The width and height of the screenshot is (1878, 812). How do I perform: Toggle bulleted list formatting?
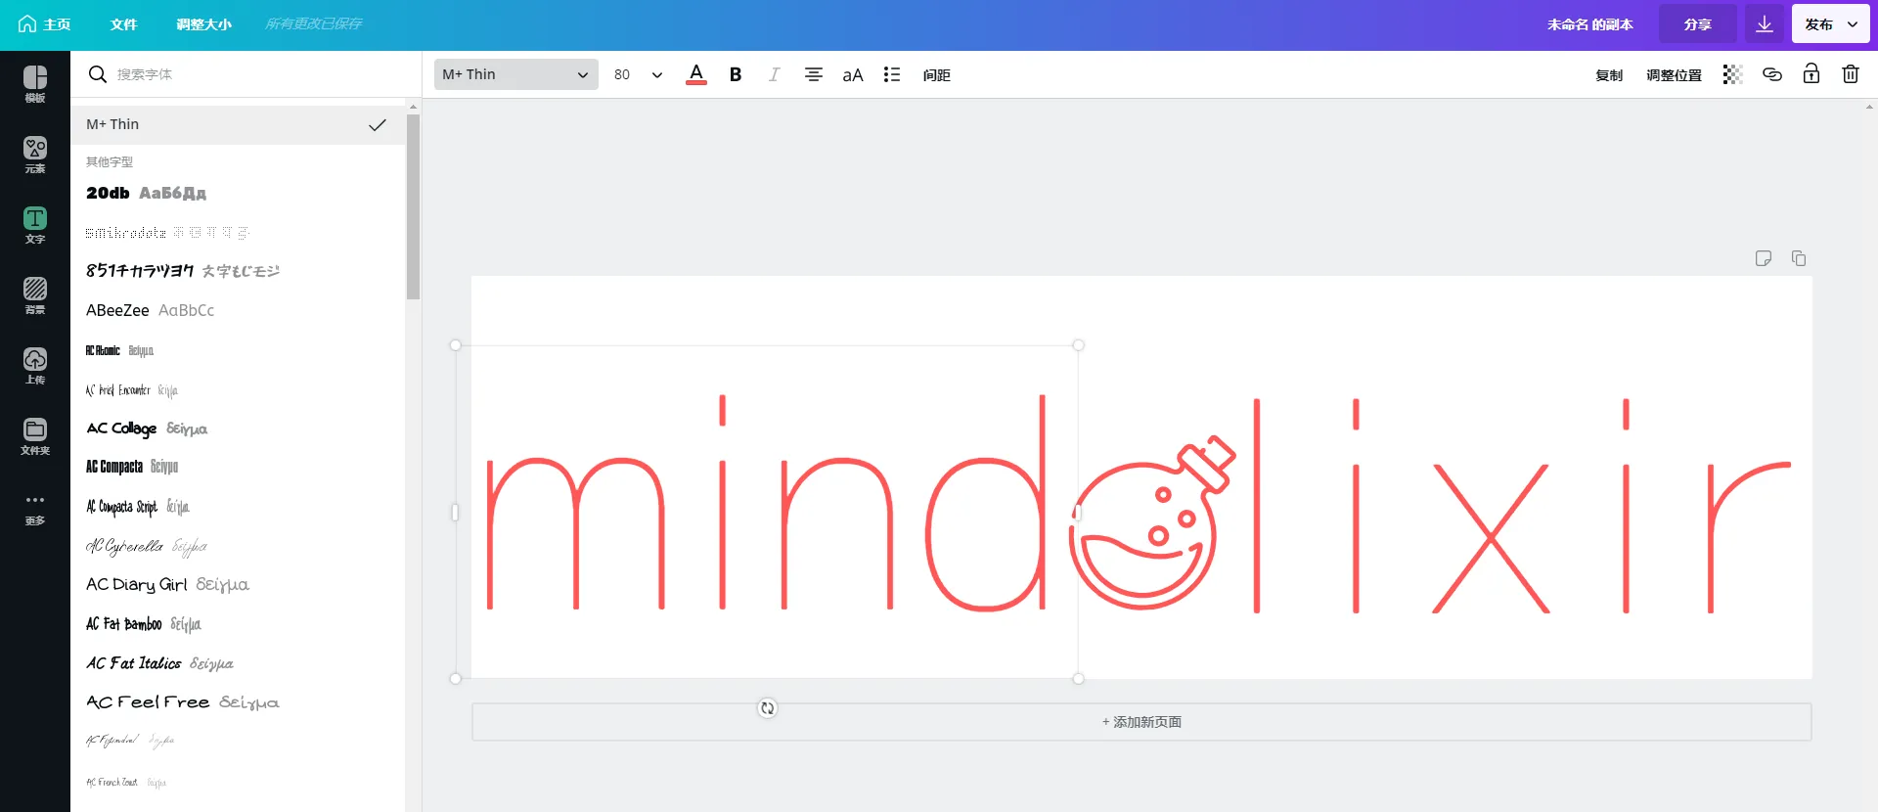pyautogui.click(x=892, y=74)
